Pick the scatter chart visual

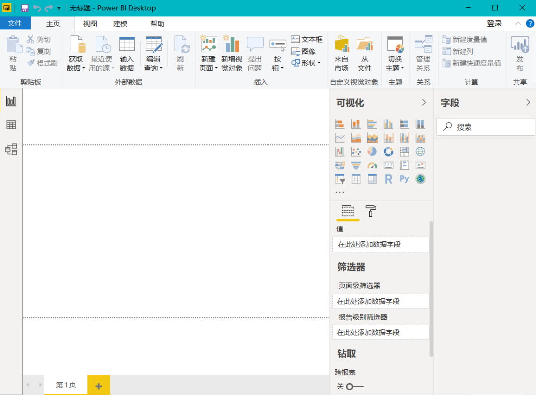[356, 152]
